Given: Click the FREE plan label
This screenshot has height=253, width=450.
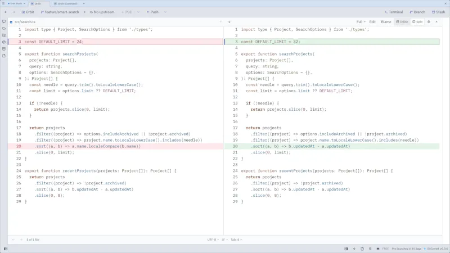Looking at the screenshot, I should pyautogui.click(x=385, y=249).
